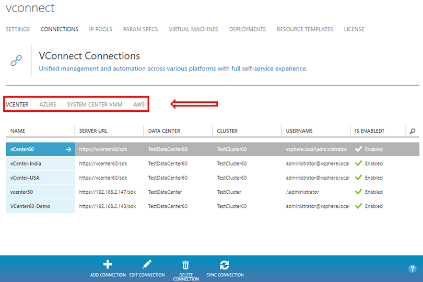423x282 pixels.
Task: Click vsphere.local\administrator username cell
Action: click(x=316, y=149)
